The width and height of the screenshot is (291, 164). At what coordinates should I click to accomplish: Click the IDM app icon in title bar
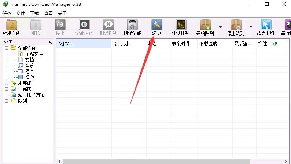click(5, 4)
